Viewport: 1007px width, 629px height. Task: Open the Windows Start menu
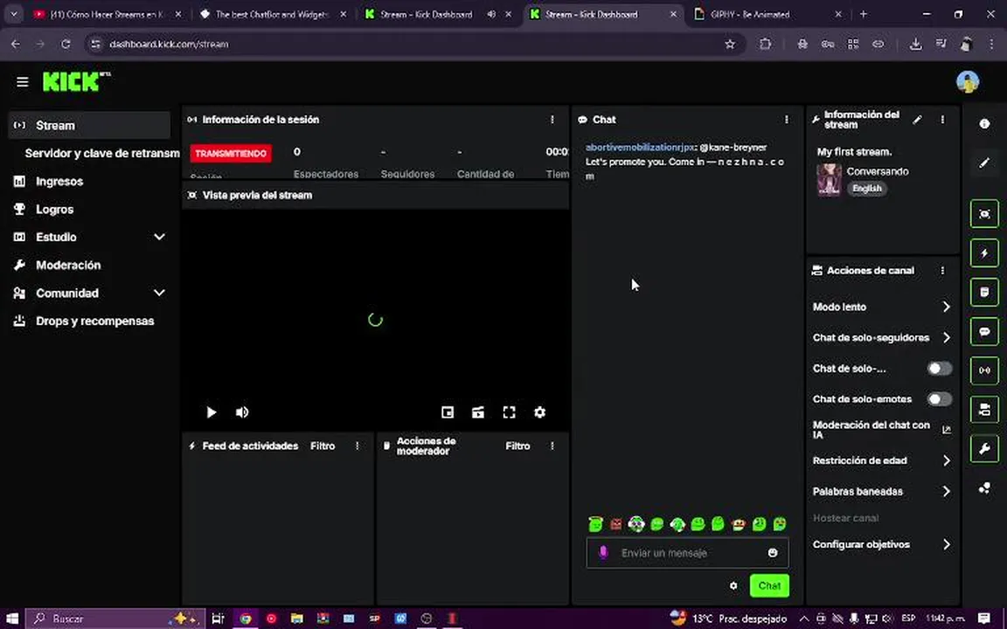12,619
